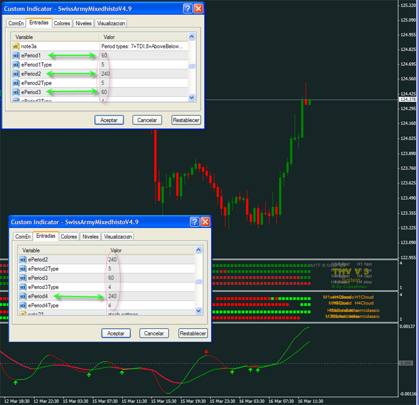Close the lower SwissArmyMixedhisto dialog
This screenshot has height=405, width=419.
click(205, 222)
